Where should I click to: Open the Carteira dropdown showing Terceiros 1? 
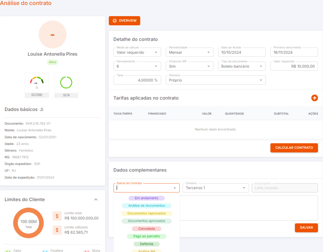(215, 188)
